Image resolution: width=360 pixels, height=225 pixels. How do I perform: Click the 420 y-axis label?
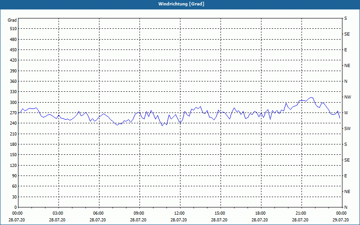point(13,60)
